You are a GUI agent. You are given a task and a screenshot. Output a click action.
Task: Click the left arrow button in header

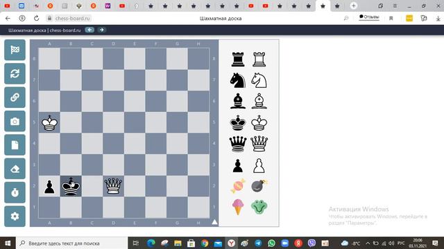[x=89, y=30]
